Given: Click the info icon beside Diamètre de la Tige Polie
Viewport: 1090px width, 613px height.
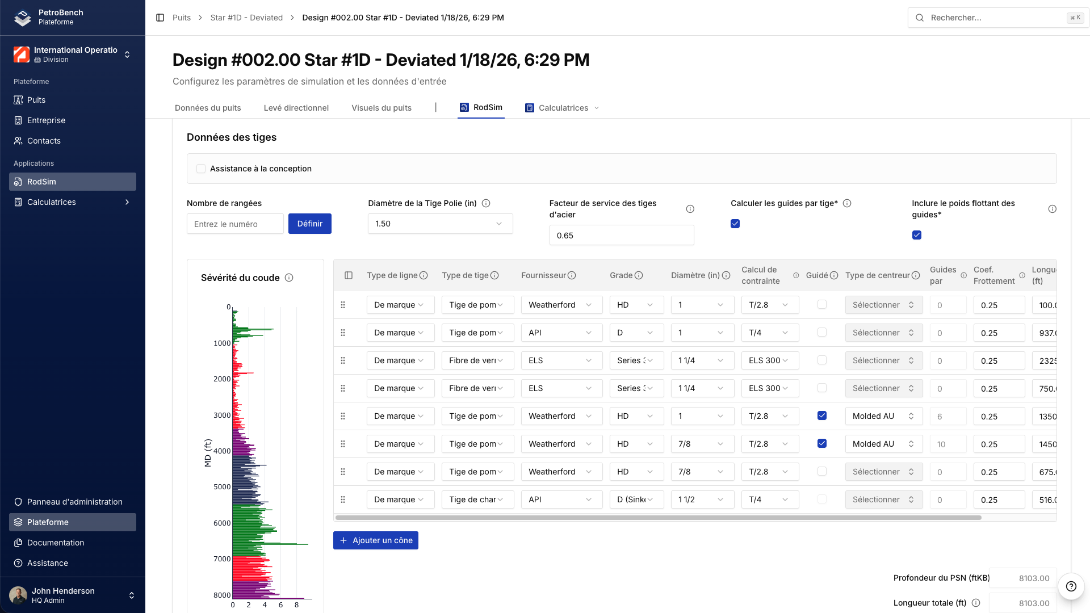Looking at the screenshot, I should pyautogui.click(x=486, y=203).
